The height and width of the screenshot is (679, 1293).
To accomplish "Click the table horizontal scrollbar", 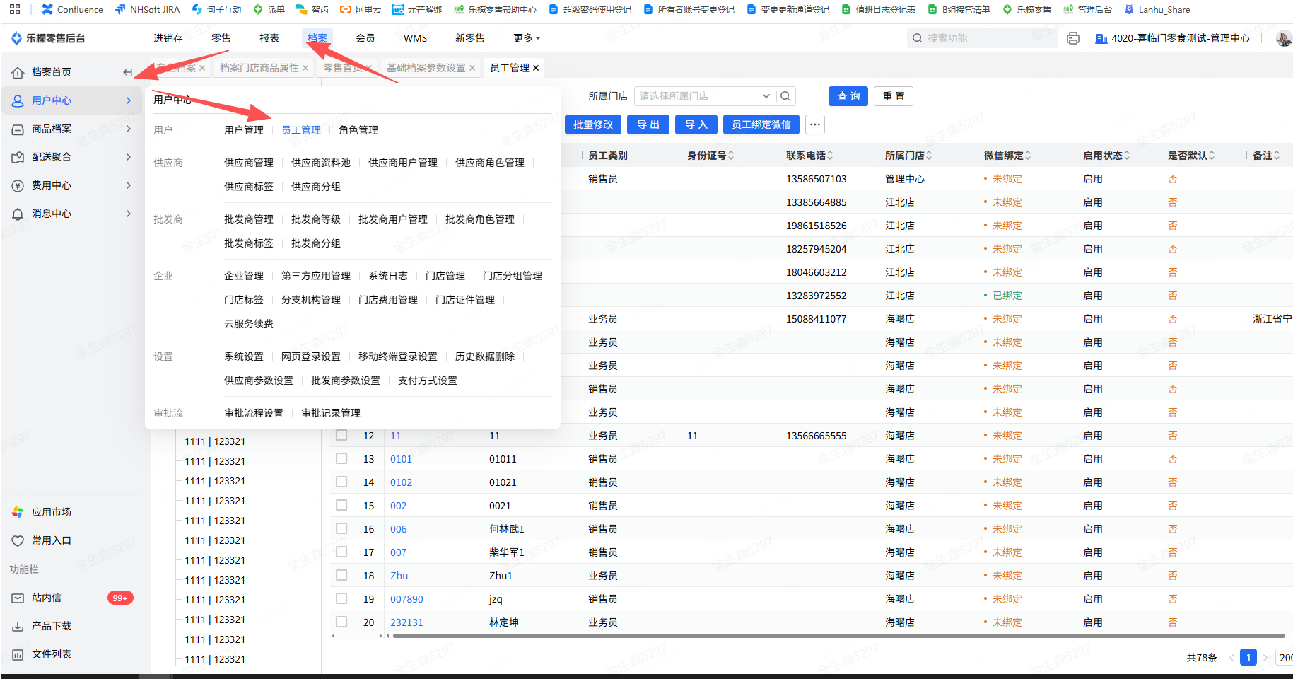I will point(838,636).
